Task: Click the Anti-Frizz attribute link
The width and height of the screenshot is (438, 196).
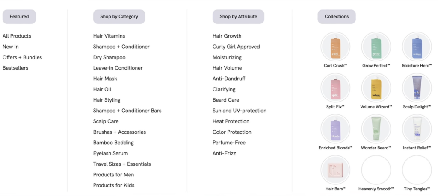Action: [x=224, y=153]
